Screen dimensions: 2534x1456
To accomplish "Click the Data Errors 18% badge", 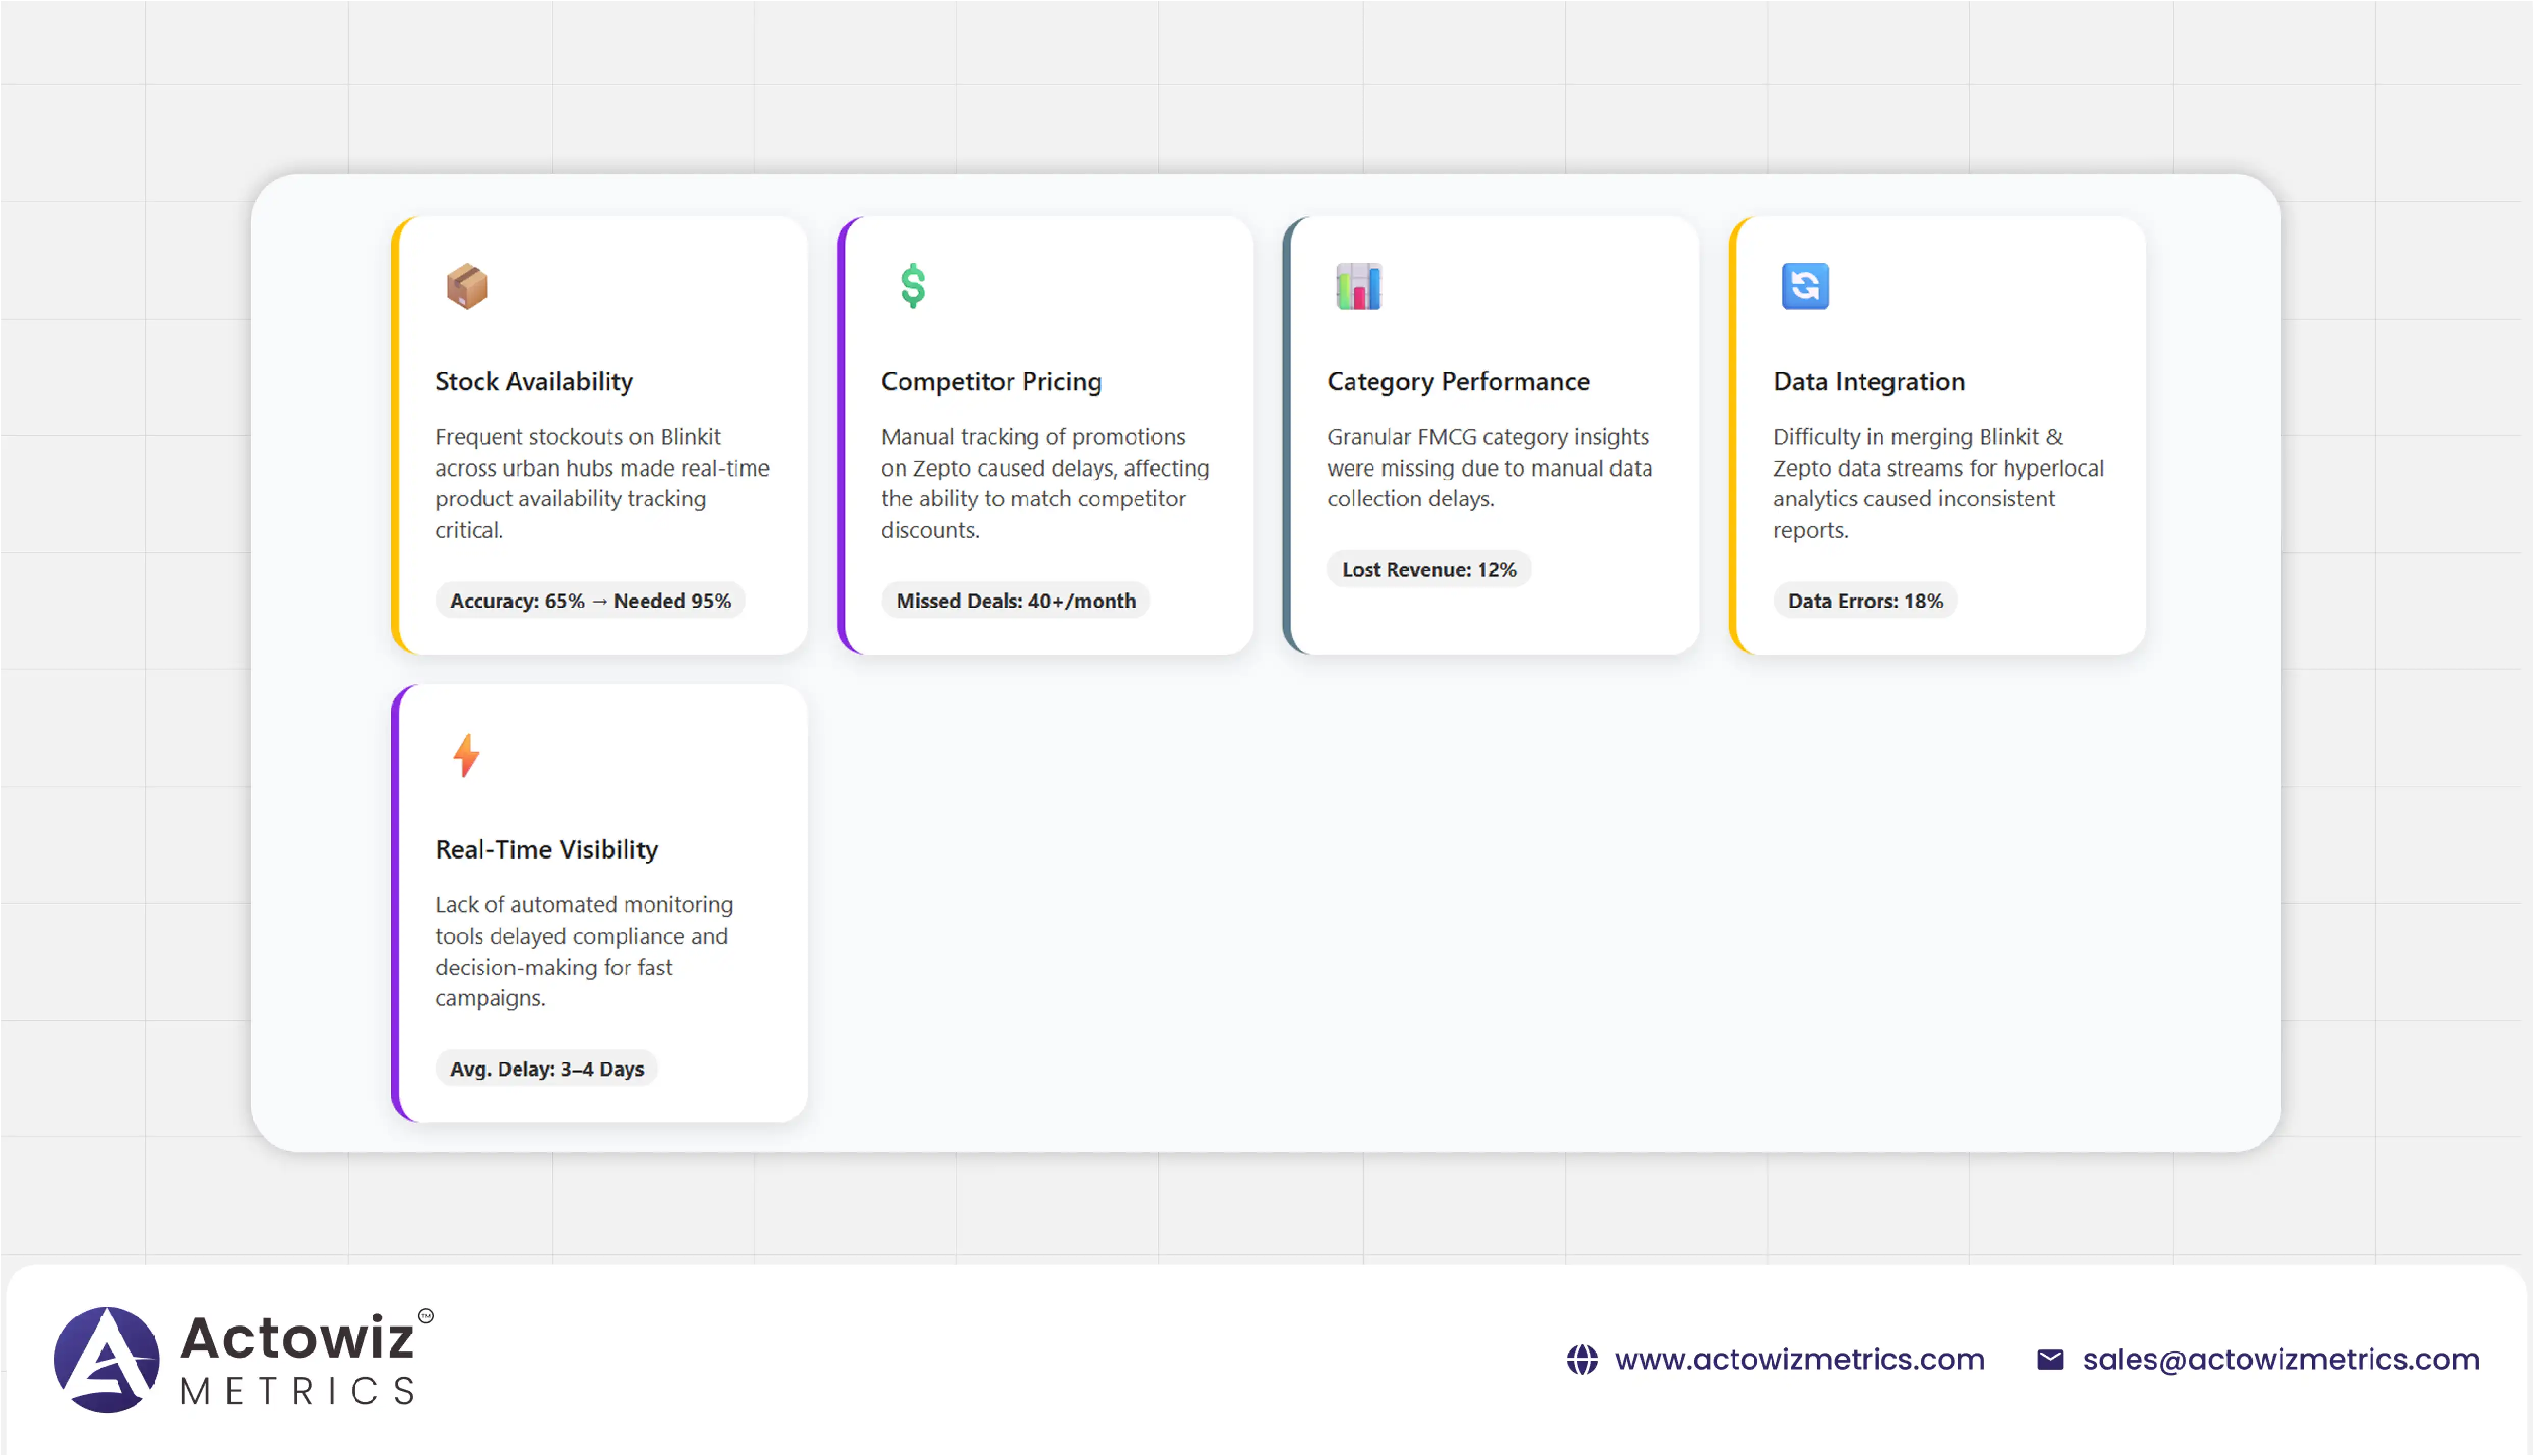I will [x=1864, y=601].
